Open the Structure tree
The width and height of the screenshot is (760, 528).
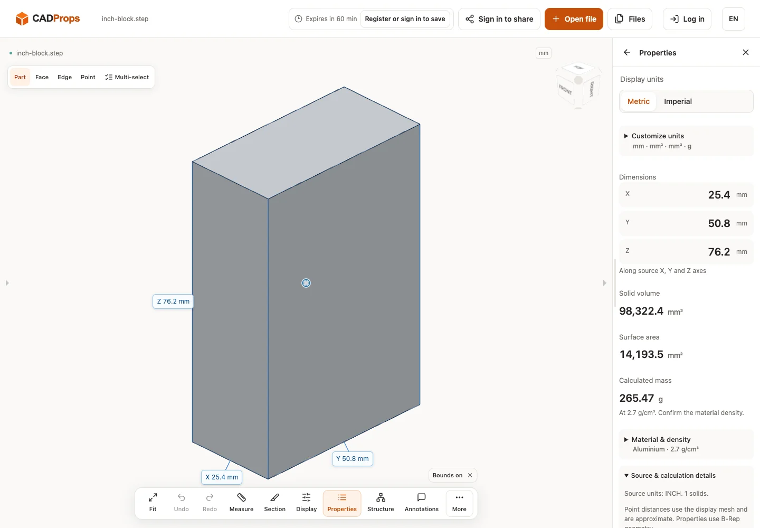381,503
